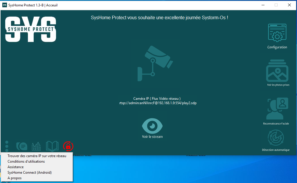This screenshot has width=297, height=183.
Task: Click the SysHome Protect logo
Action: point(31,29)
